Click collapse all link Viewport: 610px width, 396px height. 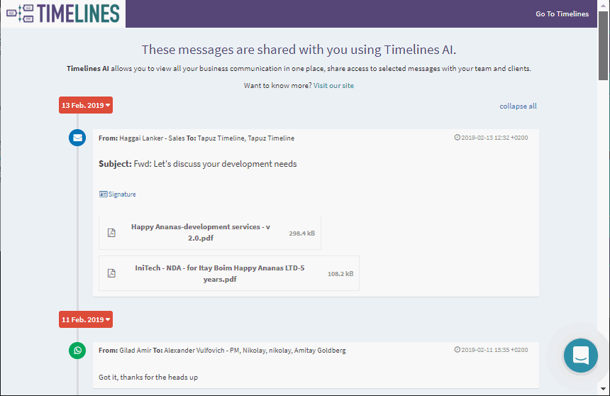pos(518,106)
